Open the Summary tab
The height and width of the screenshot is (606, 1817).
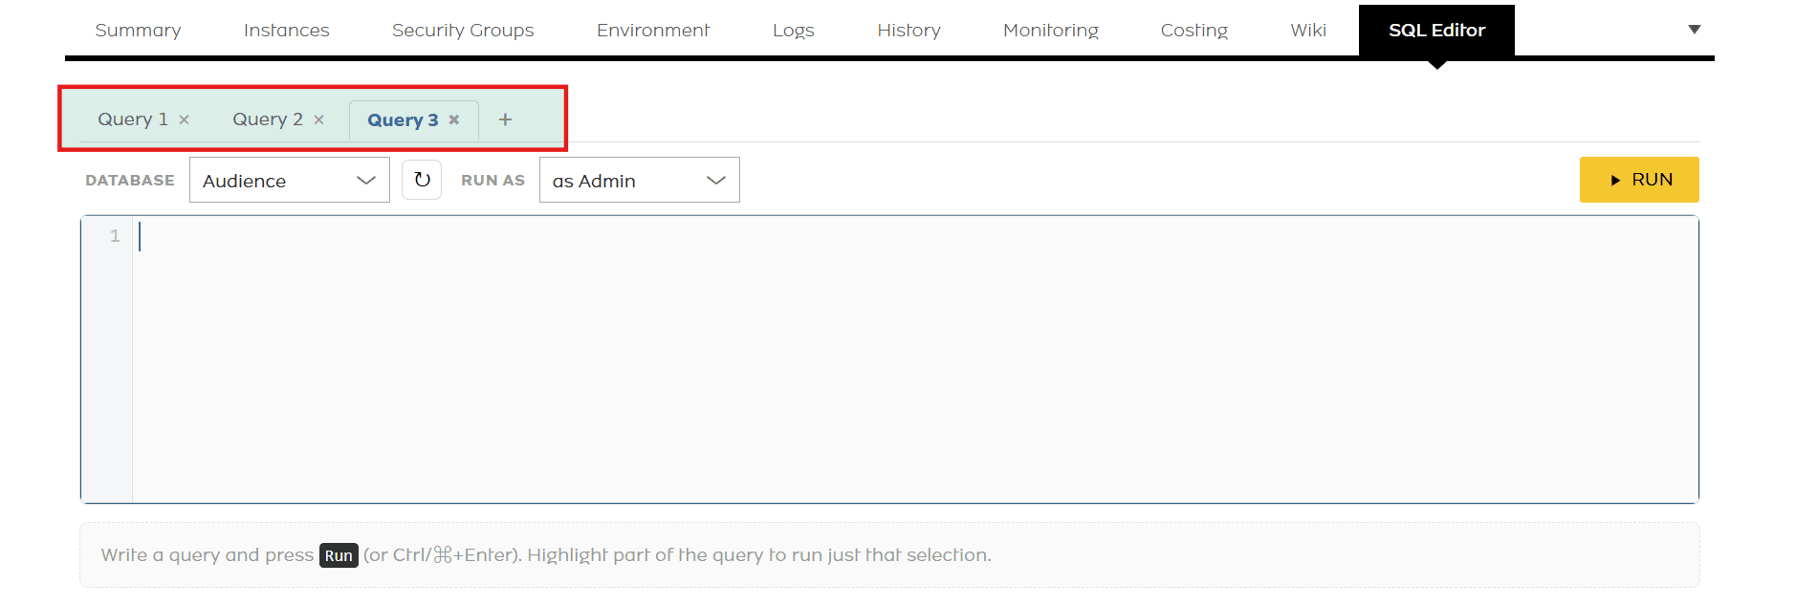point(139,31)
